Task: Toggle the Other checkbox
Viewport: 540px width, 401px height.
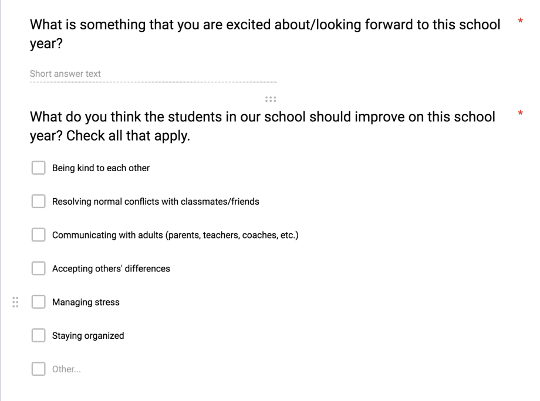Action: point(38,368)
